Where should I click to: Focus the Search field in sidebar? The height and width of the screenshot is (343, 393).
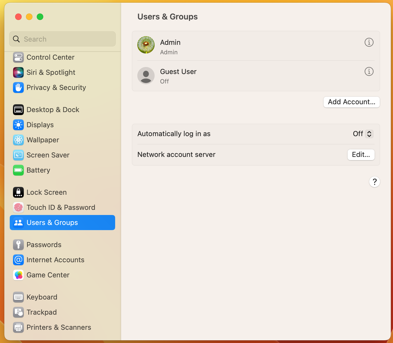pos(62,39)
